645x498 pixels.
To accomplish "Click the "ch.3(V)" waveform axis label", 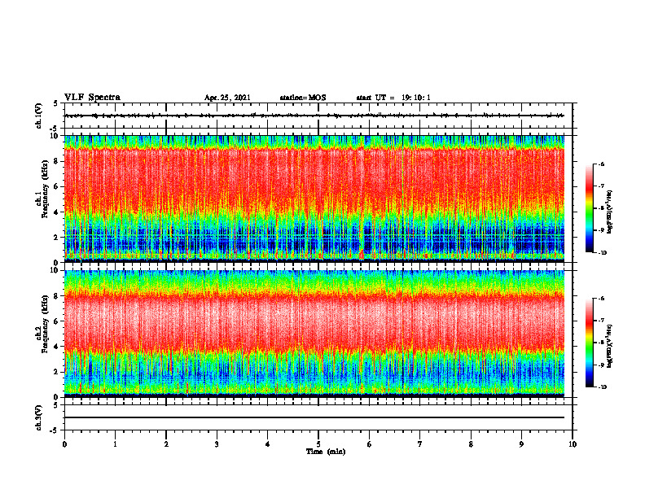I will click(x=39, y=417).
